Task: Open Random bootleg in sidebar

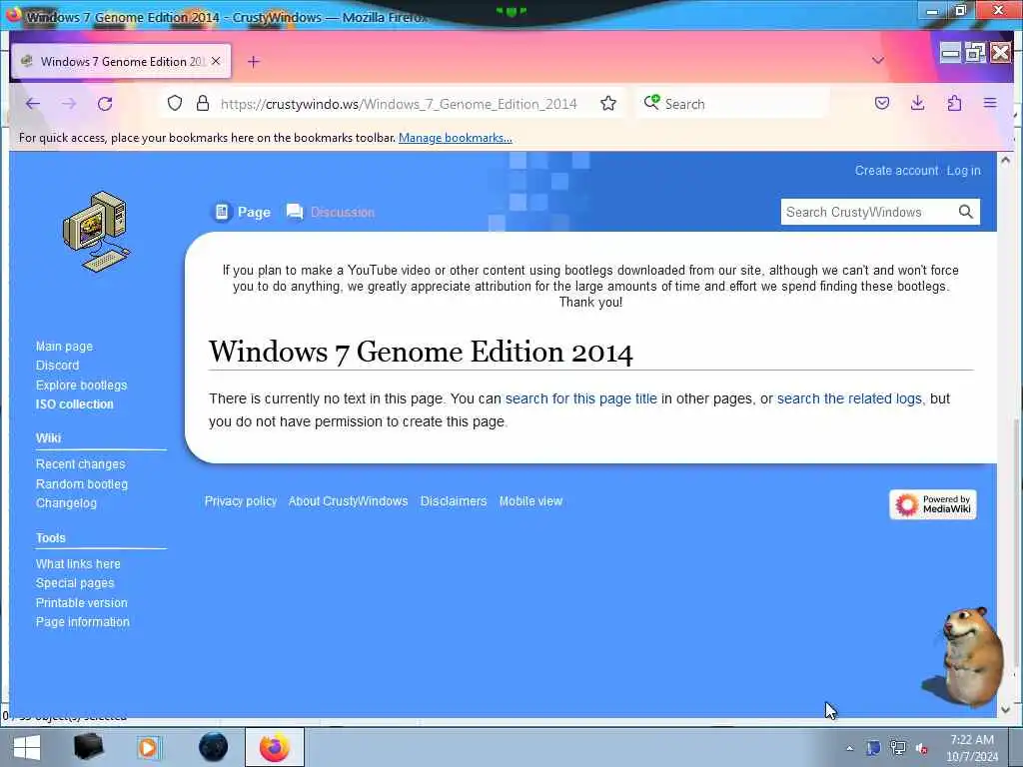Action: 82,484
